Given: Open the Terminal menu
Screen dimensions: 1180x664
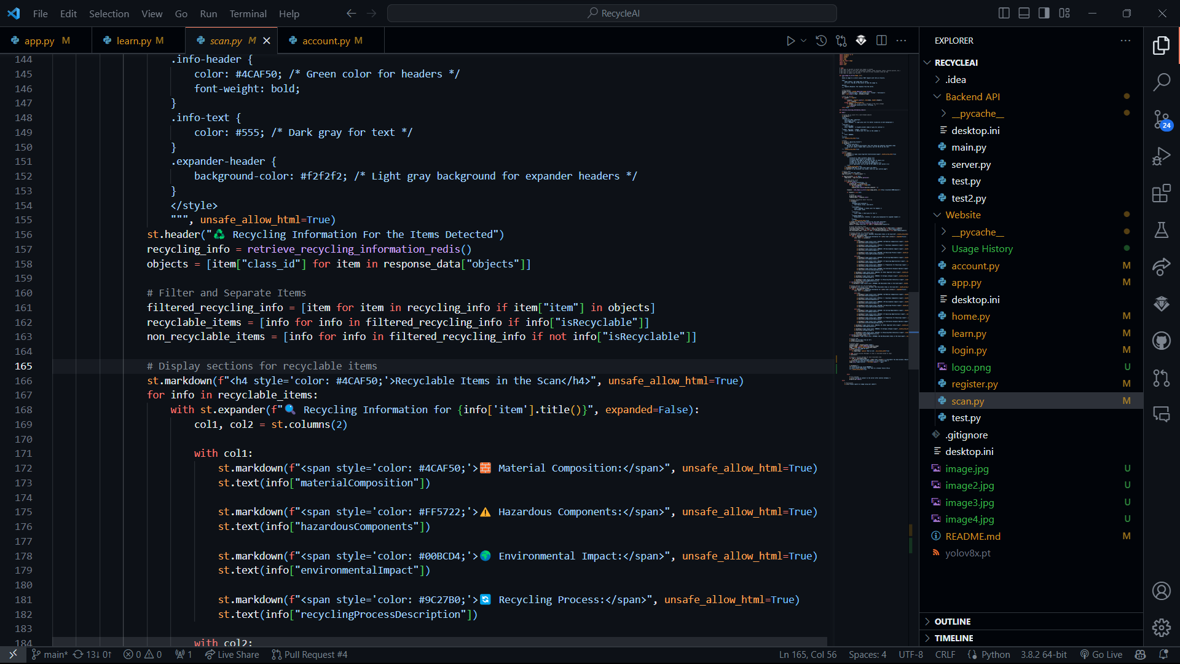Looking at the screenshot, I should pos(248,14).
